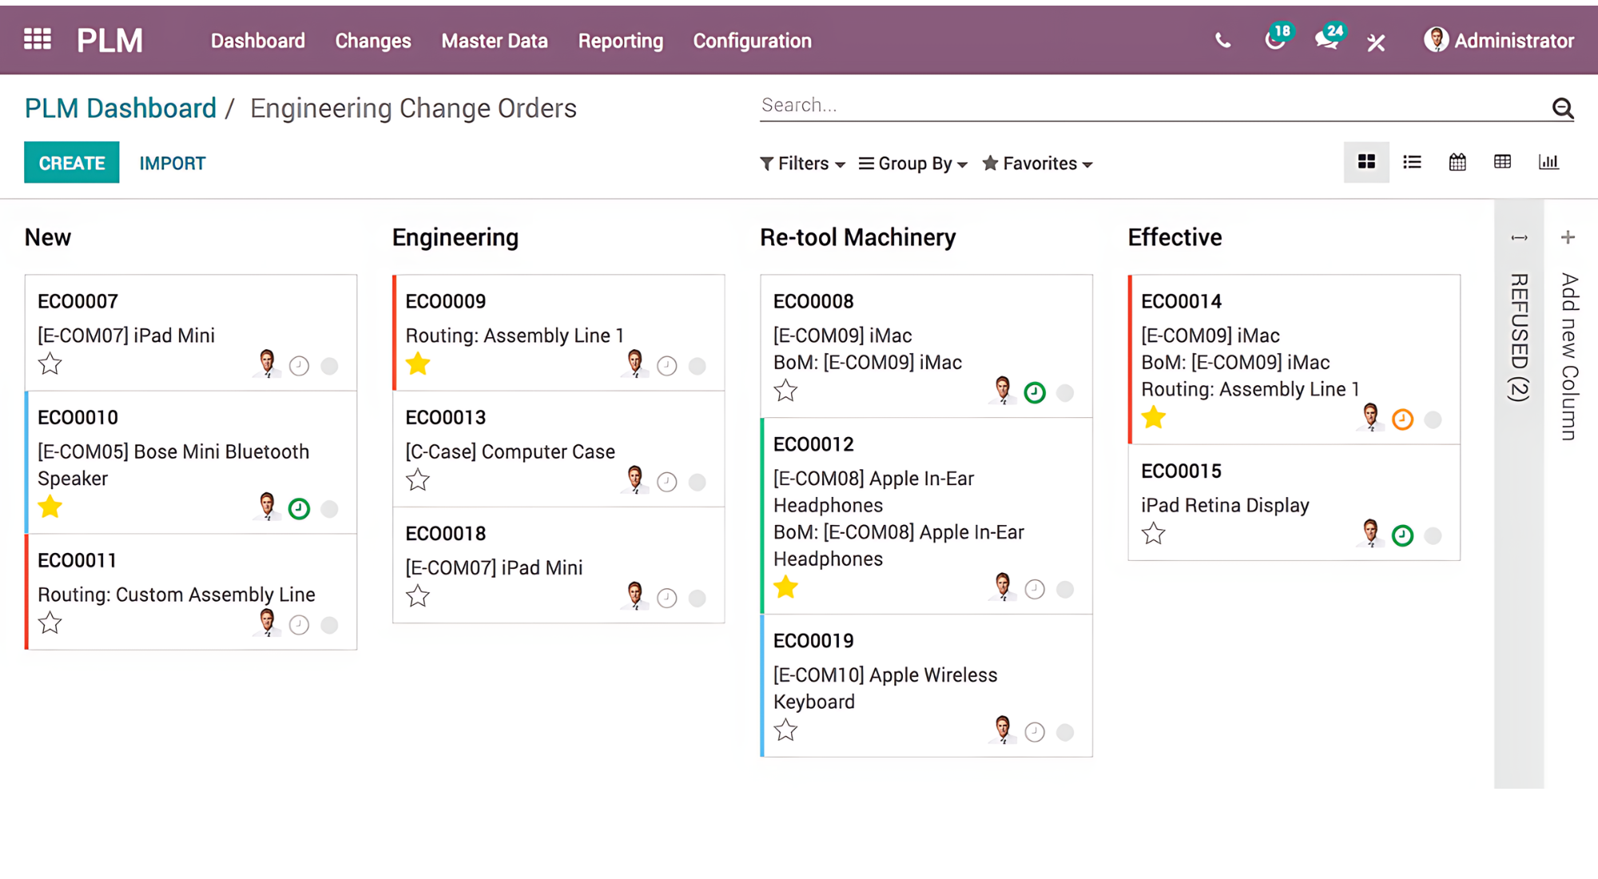Click the PLM Dashboard breadcrumb link
The image size is (1598, 879).
pos(121,108)
